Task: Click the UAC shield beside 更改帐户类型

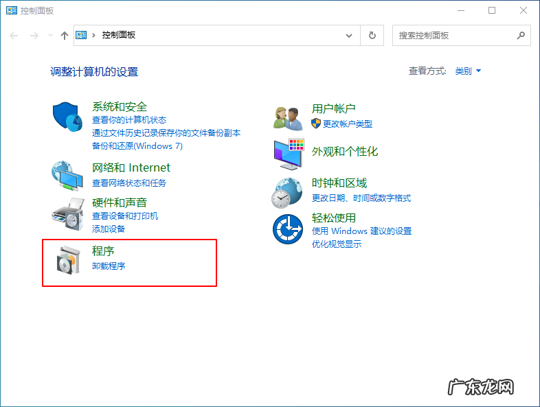Action: 316,124
